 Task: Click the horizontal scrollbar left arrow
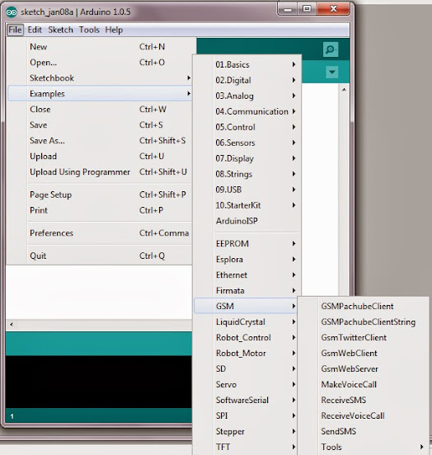click(12, 325)
